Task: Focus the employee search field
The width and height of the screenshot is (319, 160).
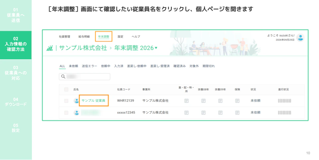Action: (x=85, y=77)
